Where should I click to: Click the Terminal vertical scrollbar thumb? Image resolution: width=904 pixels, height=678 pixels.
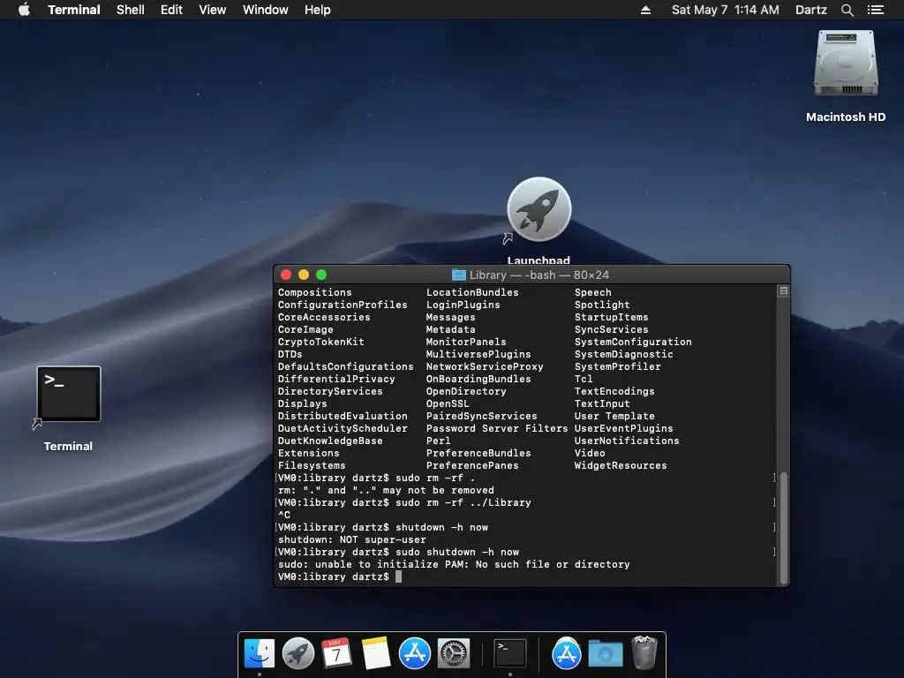784,528
